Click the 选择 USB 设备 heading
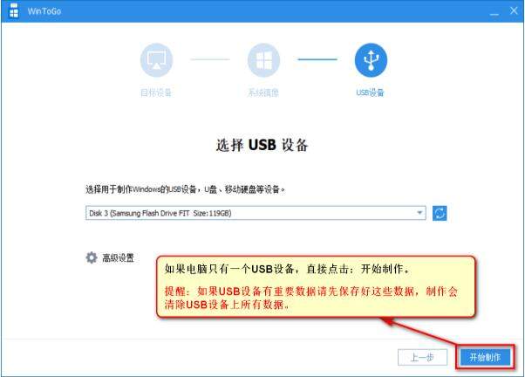This screenshot has height=377, width=525. pyautogui.click(x=262, y=145)
